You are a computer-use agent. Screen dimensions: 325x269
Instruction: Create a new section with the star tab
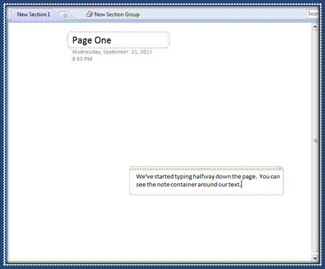(66, 15)
